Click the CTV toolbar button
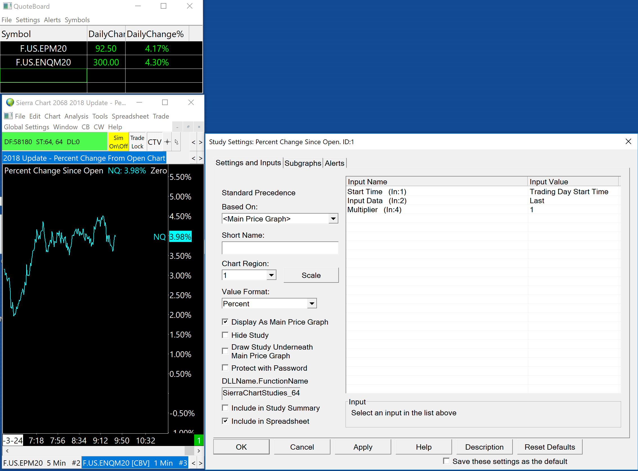Viewport: 638px width, 471px height. [x=155, y=142]
